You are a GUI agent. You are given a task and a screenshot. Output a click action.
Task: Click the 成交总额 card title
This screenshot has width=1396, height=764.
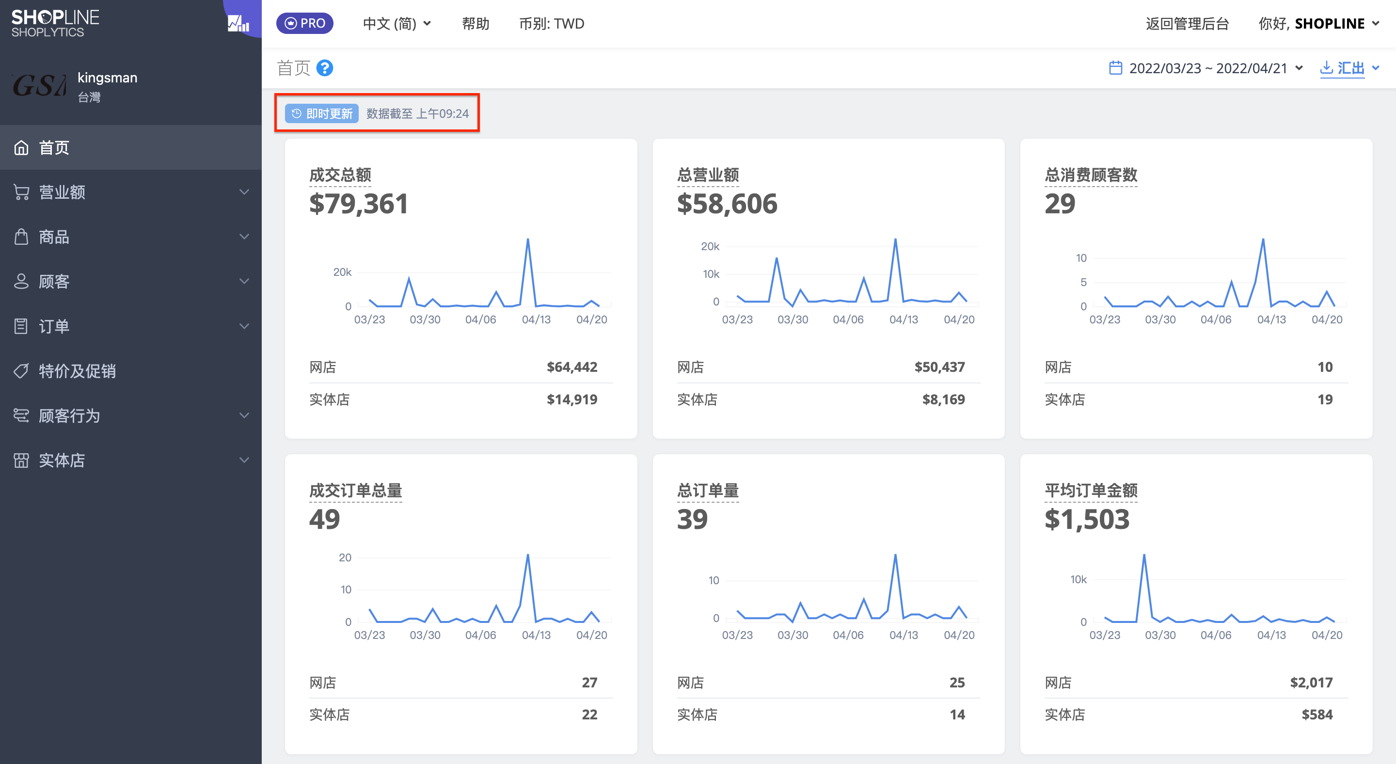(x=340, y=175)
